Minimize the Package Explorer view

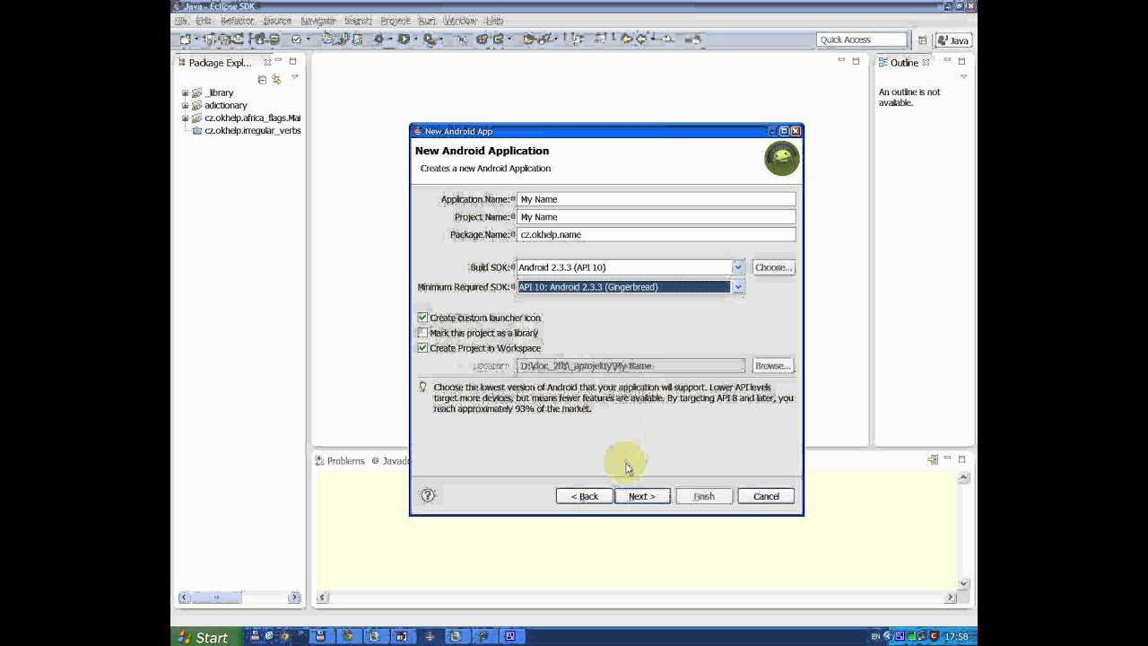[x=278, y=62]
